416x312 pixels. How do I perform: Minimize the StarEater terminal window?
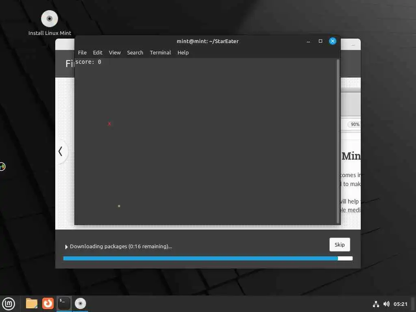(308, 41)
